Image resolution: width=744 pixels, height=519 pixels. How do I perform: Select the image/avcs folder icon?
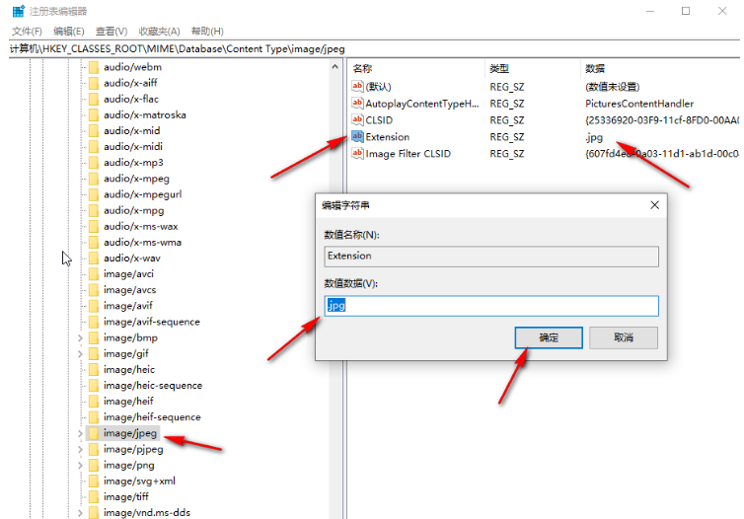[x=94, y=290]
